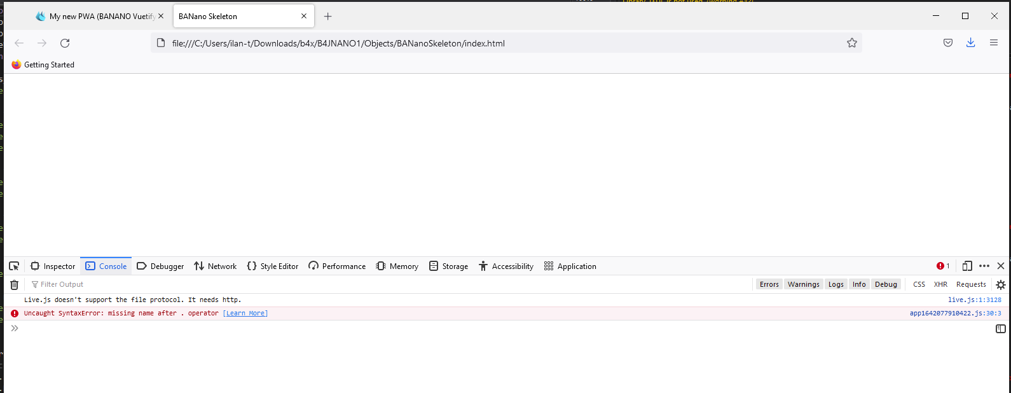
Task: Open the Style Editor panel
Action: pyautogui.click(x=273, y=266)
